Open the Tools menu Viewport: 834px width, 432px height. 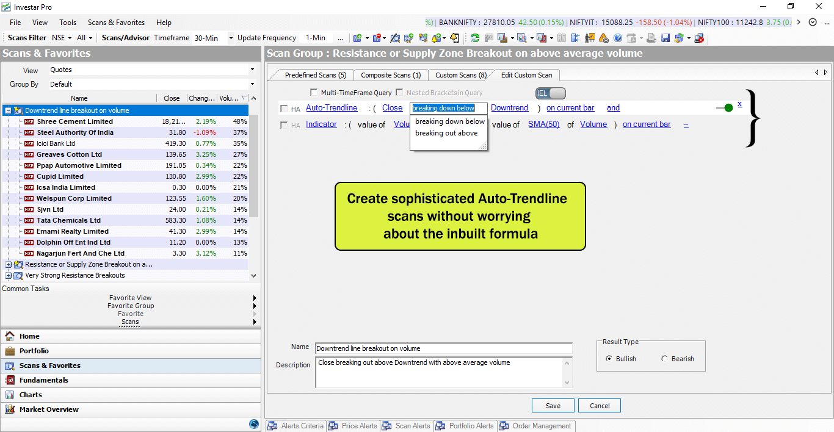click(68, 23)
